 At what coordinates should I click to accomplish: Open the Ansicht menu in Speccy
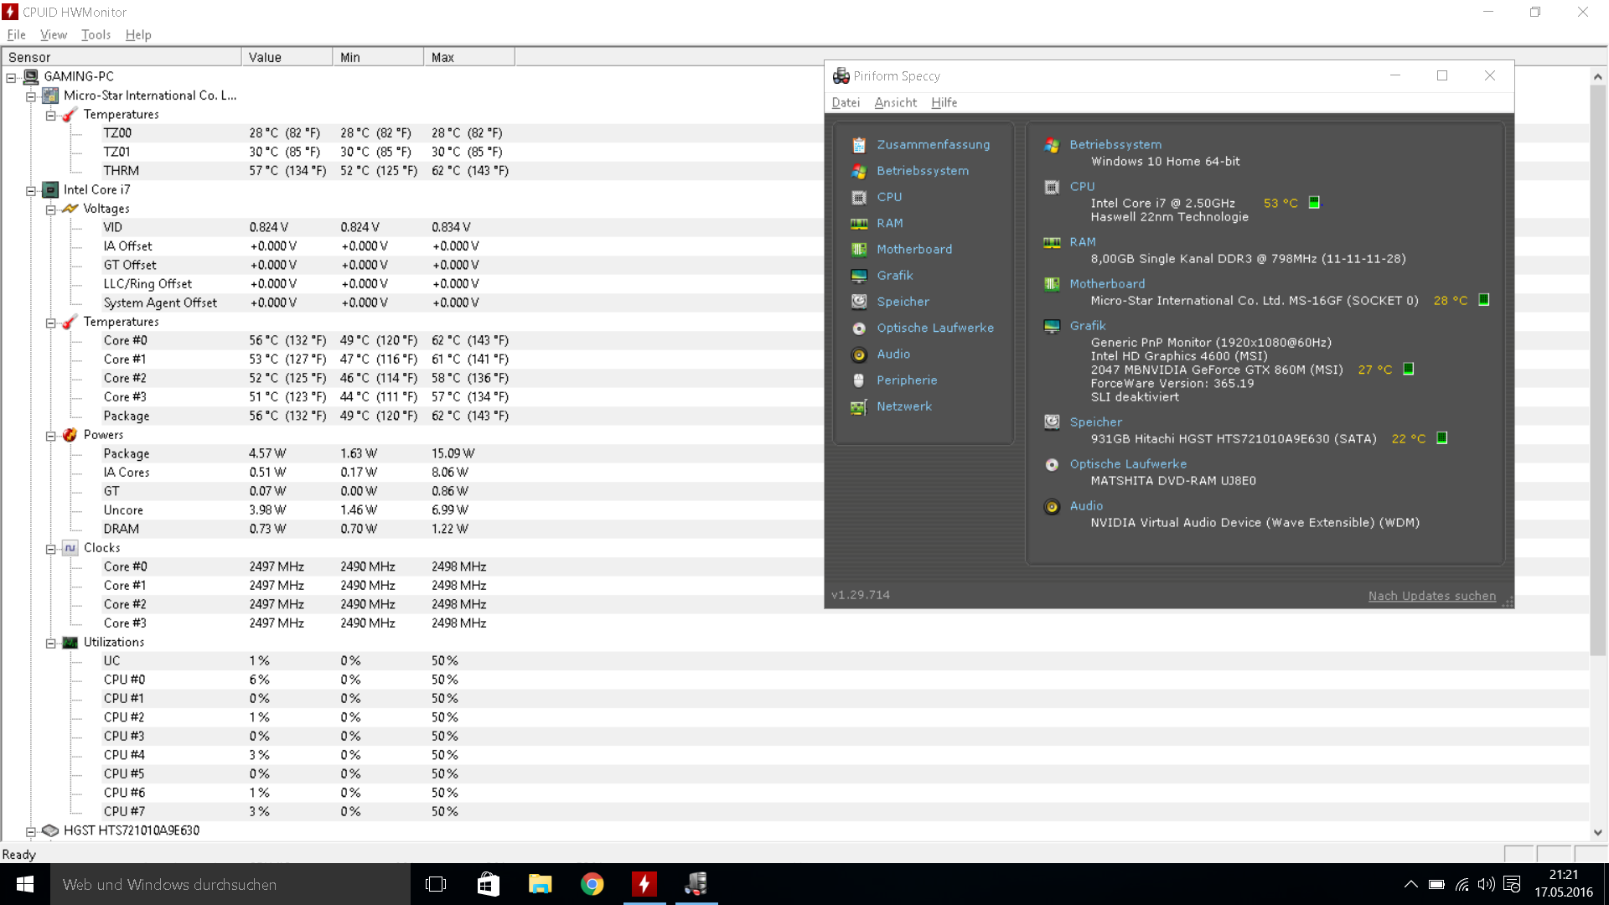(895, 102)
